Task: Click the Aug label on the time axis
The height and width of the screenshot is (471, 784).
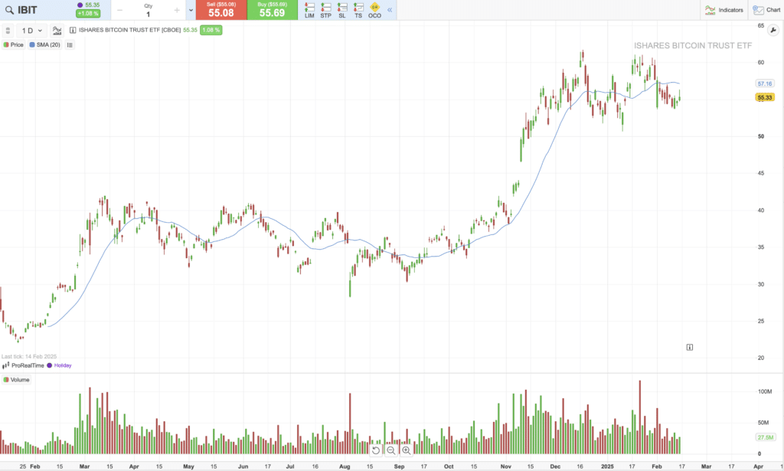Action: 345,466
